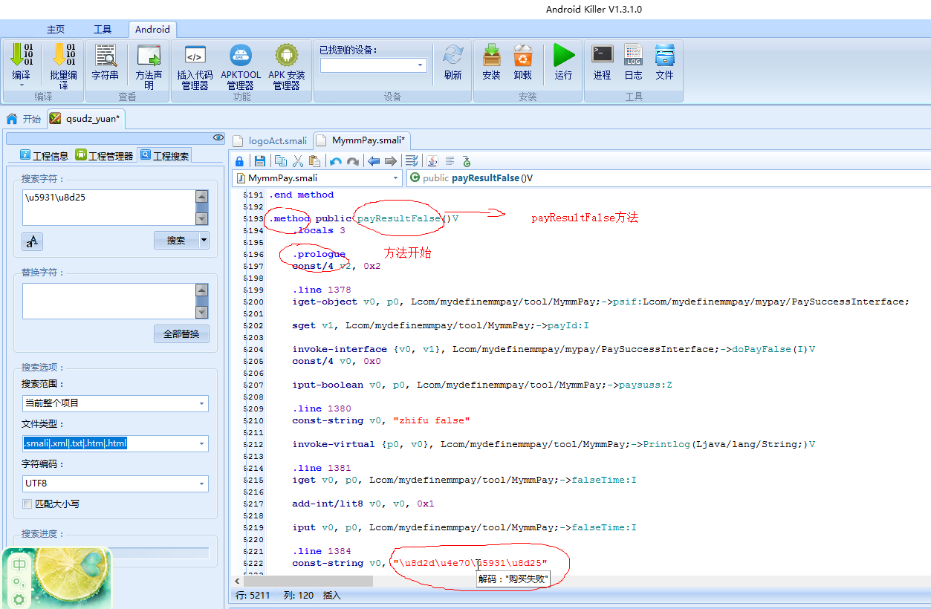This screenshot has height=609, width=931.
Task: Expand the 编译 button dropdown arrow
Action: [x=22, y=85]
